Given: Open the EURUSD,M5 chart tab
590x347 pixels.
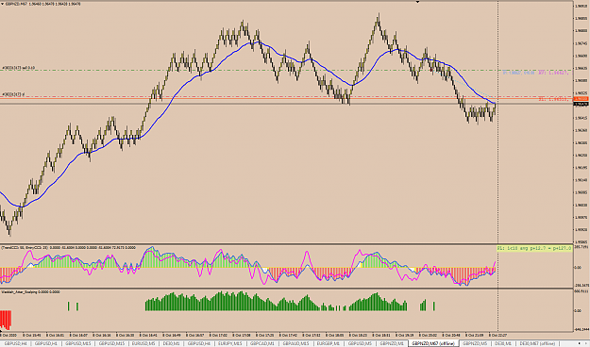Looking at the screenshot, I should (143, 343).
